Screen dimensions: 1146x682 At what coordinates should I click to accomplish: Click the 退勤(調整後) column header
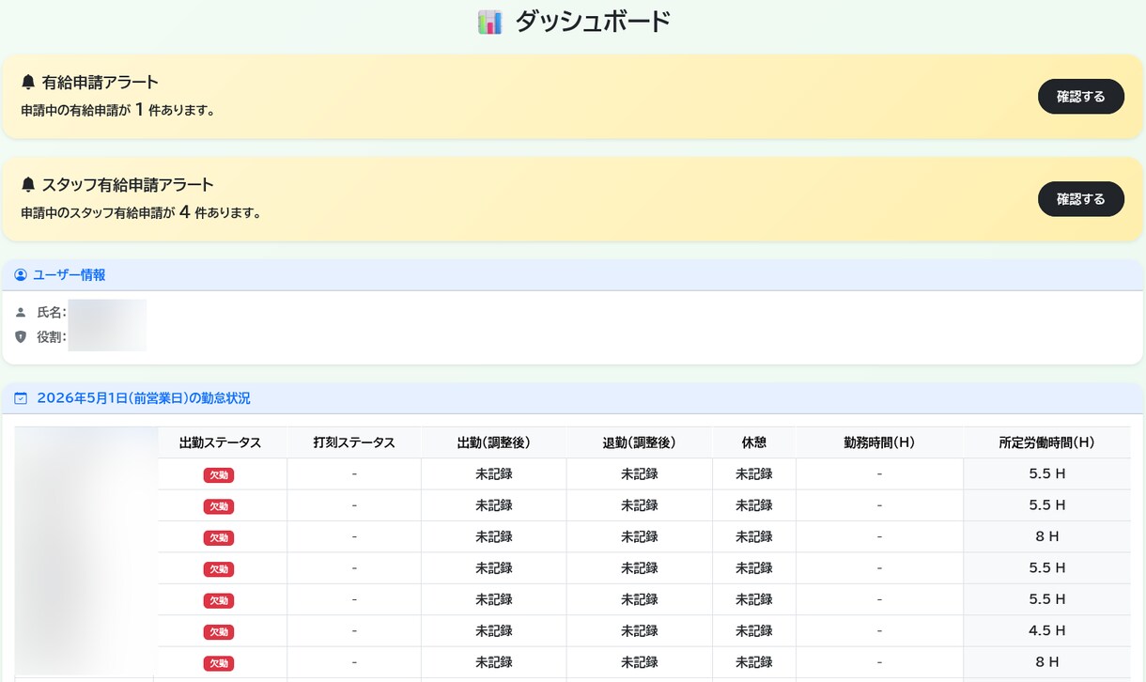640,442
